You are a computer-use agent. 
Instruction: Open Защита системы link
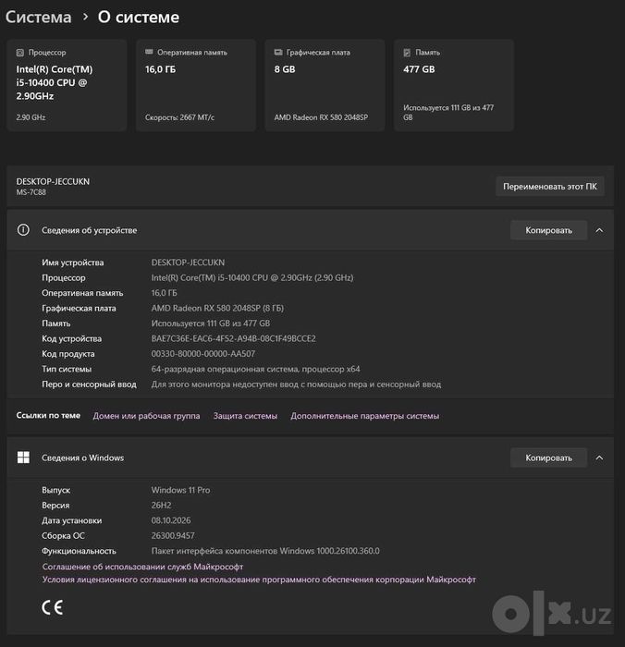click(245, 416)
